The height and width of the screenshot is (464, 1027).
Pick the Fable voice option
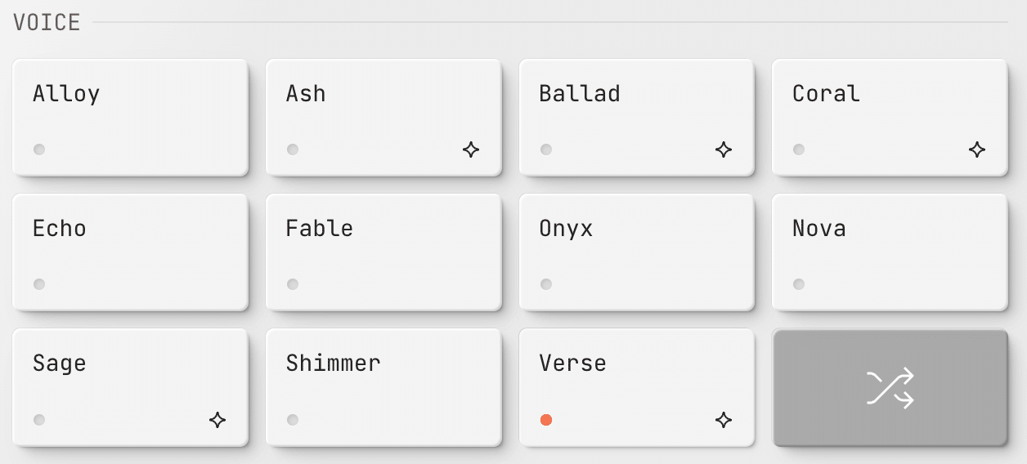click(383, 252)
